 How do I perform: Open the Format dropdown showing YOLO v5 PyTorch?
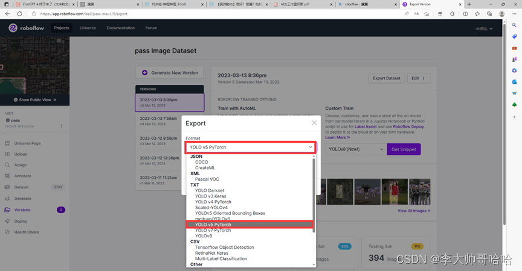point(251,147)
